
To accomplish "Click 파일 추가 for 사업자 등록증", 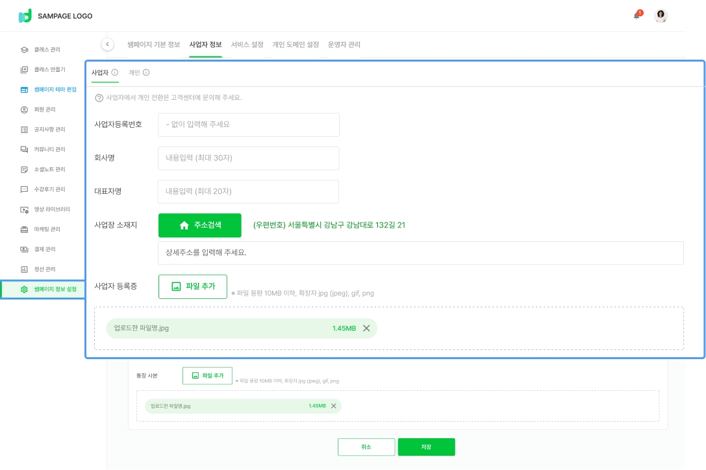I will pos(192,287).
